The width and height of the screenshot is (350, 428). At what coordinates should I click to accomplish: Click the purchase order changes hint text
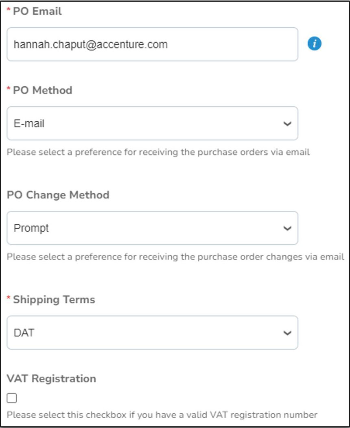175,257
